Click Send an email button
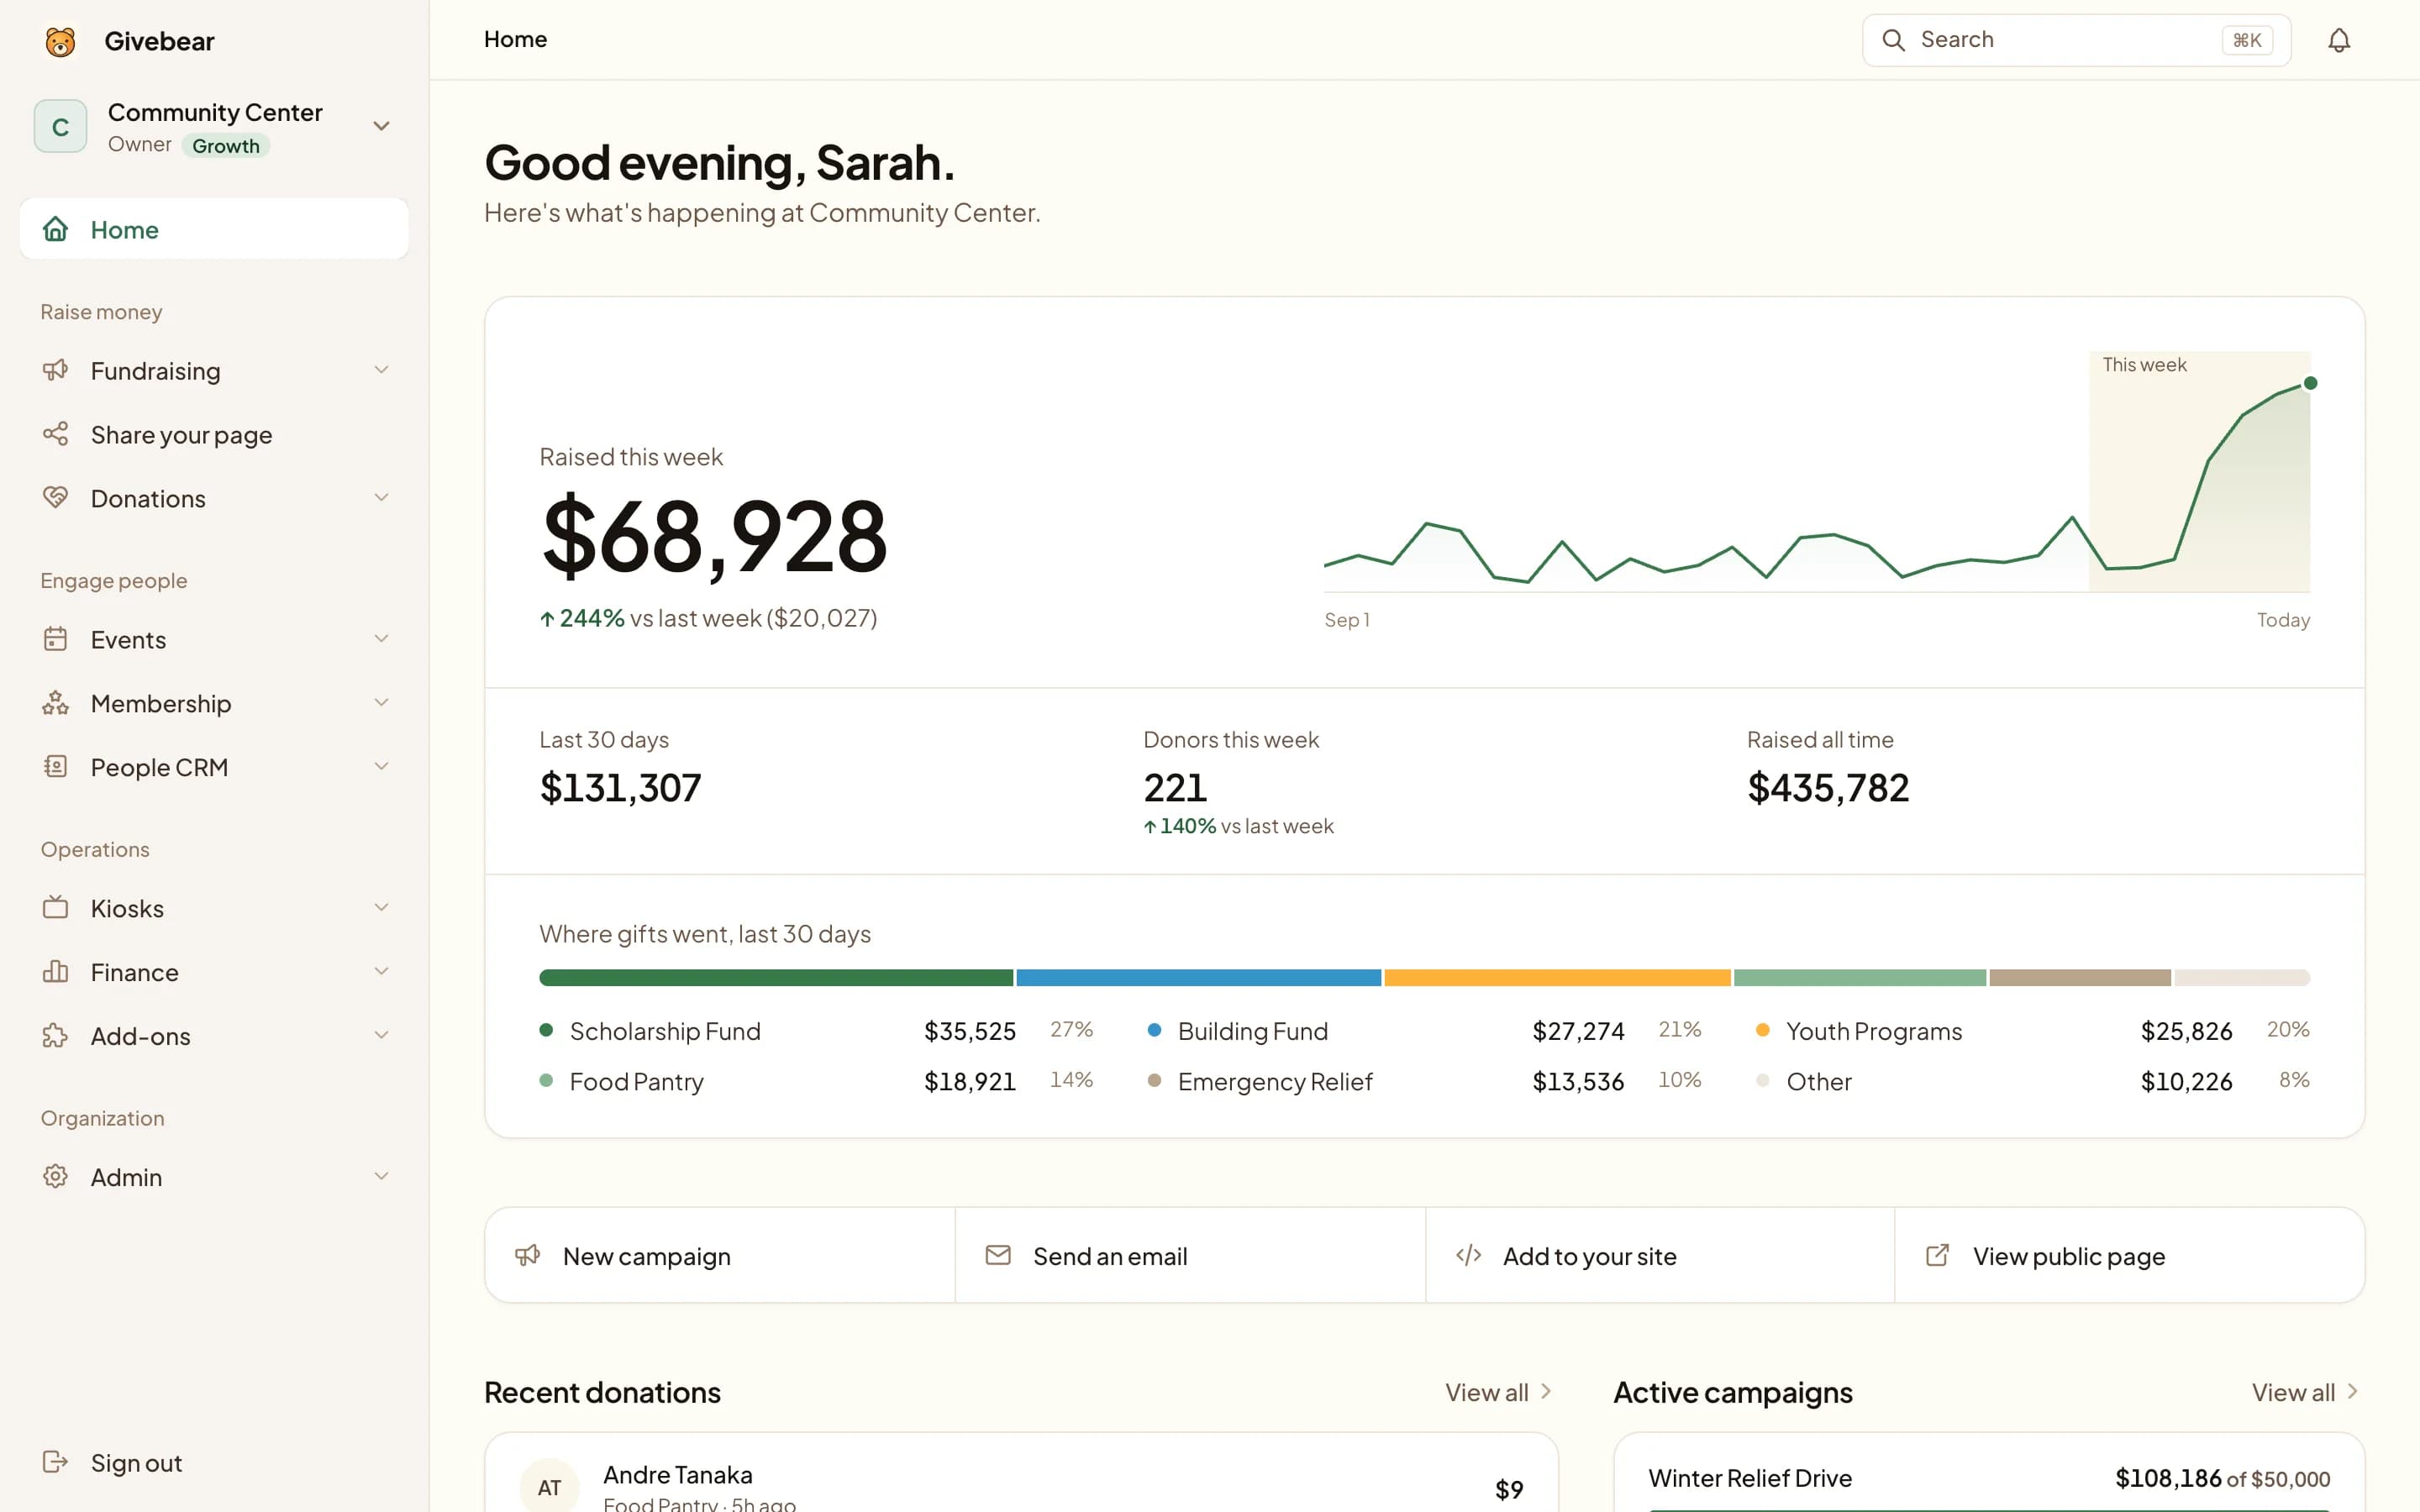 (1190, 1255)
